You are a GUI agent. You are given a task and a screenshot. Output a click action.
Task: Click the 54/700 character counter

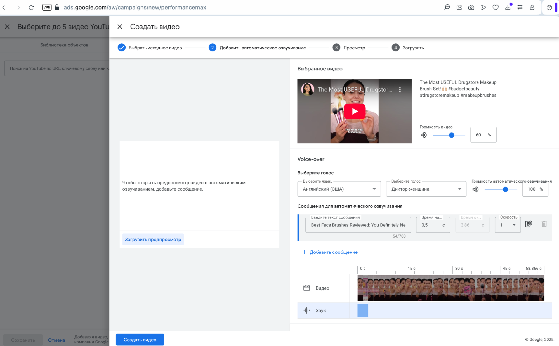[399, 236]
